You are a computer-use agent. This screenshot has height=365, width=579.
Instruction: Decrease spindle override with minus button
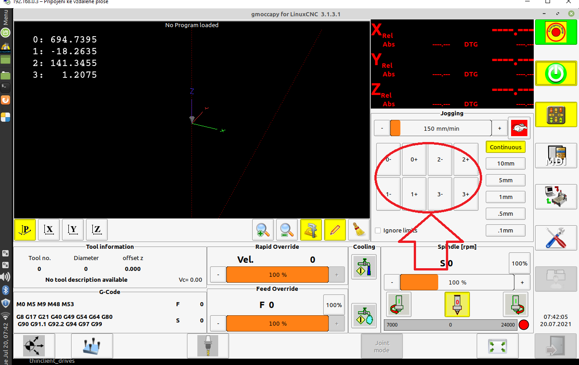click(392, 282)
